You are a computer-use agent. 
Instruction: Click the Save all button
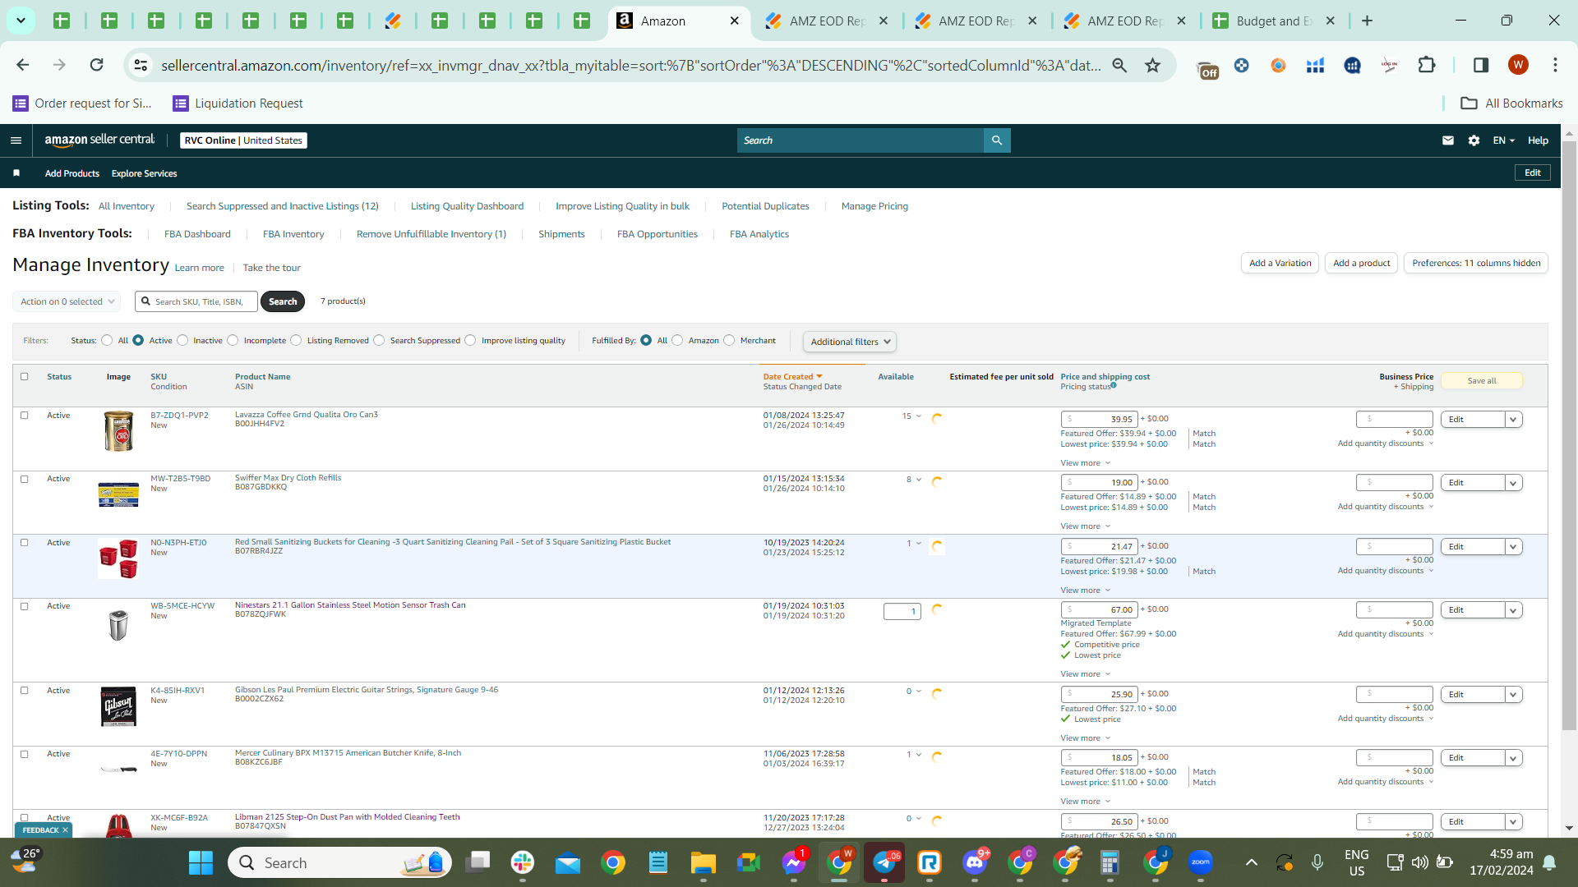(x=1482, y=381)
